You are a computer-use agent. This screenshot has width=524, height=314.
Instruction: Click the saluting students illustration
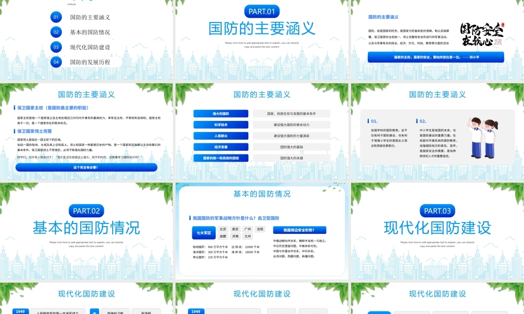pos(483,138)
